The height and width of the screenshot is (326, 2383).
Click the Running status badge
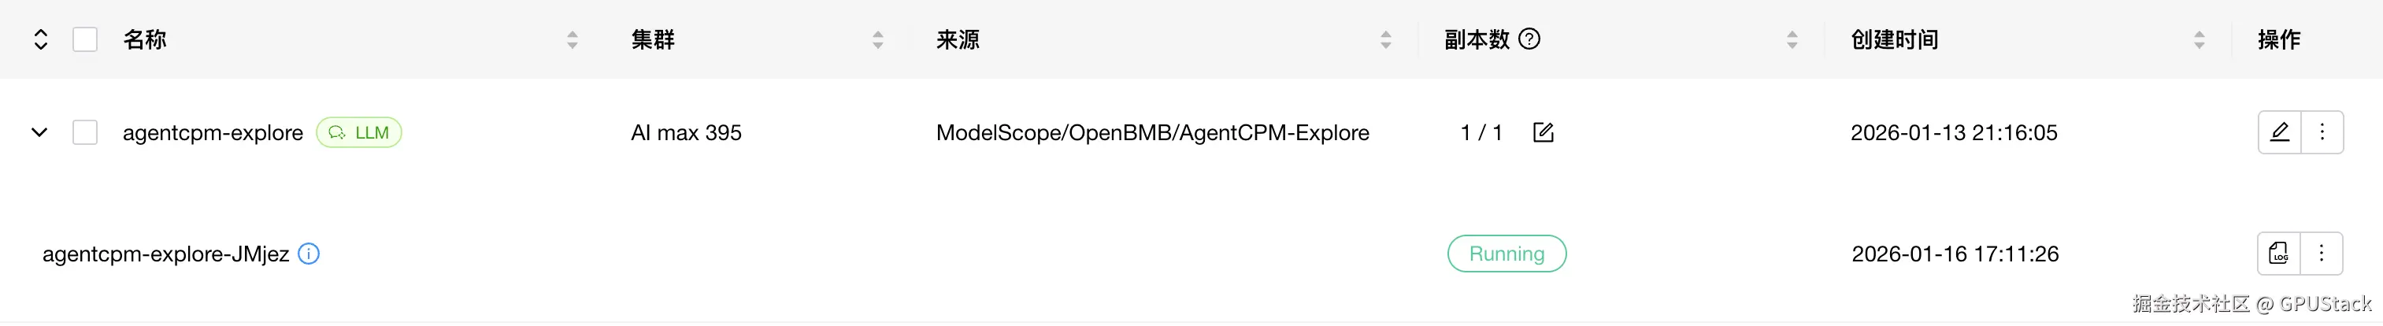click(x=1506, y=254)
